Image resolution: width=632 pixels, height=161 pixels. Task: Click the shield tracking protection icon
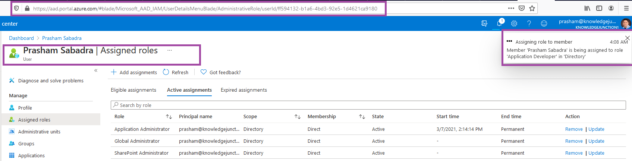click(x=16, y=8)
